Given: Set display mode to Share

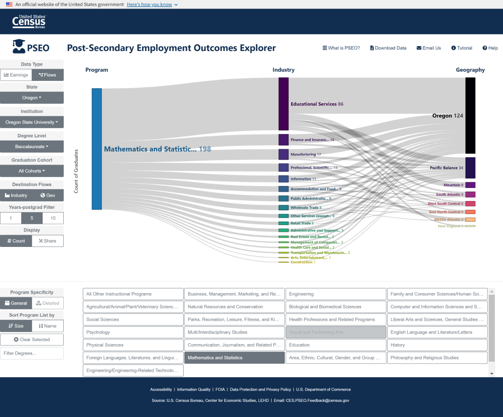Looking at the screenshot, I should [x=47, y=241].
